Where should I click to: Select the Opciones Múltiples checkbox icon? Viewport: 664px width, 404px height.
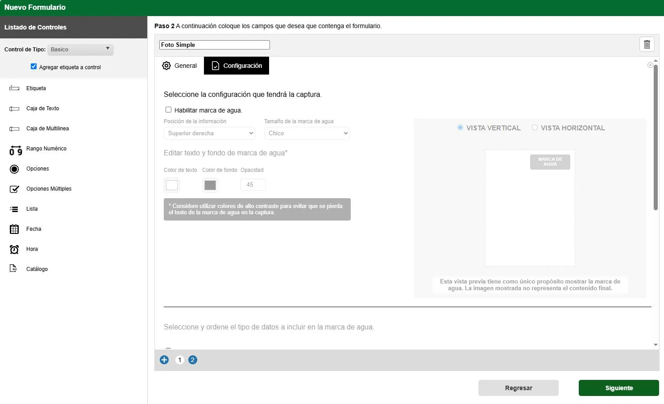[14, 189]
